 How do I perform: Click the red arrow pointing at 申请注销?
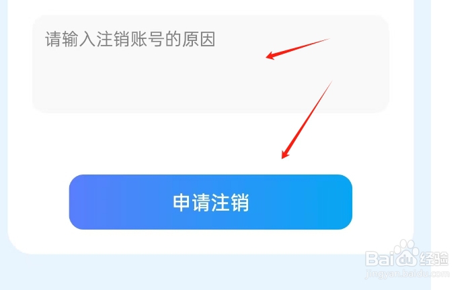pyautogui.click(x=307, y=119)
